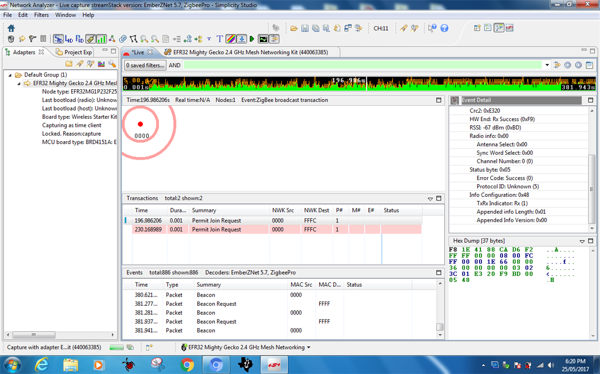Click the apply filter arrows icon beside filter bar
The height and width of the screenshot is (374, 600).
557,65
